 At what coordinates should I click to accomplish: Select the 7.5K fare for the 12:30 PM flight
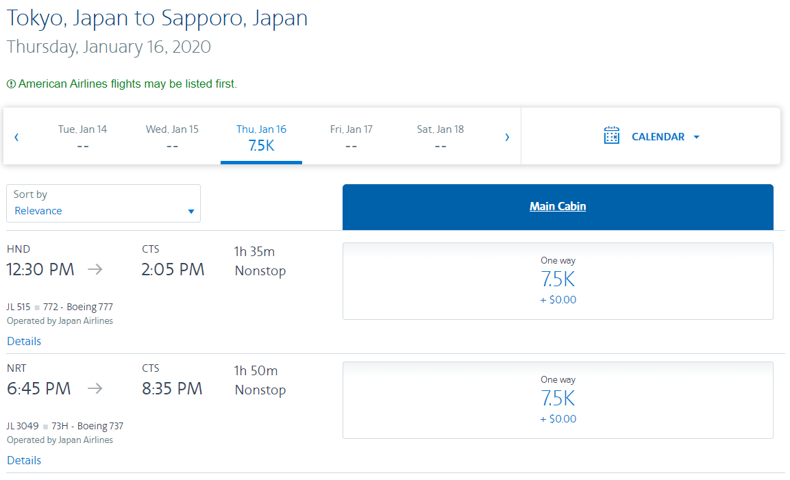[558, 281]
